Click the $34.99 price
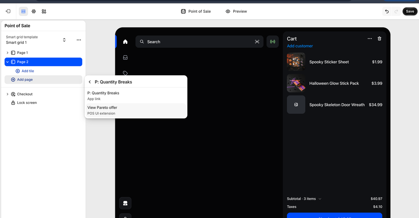The image size is (419, 218). click(376, 105)
